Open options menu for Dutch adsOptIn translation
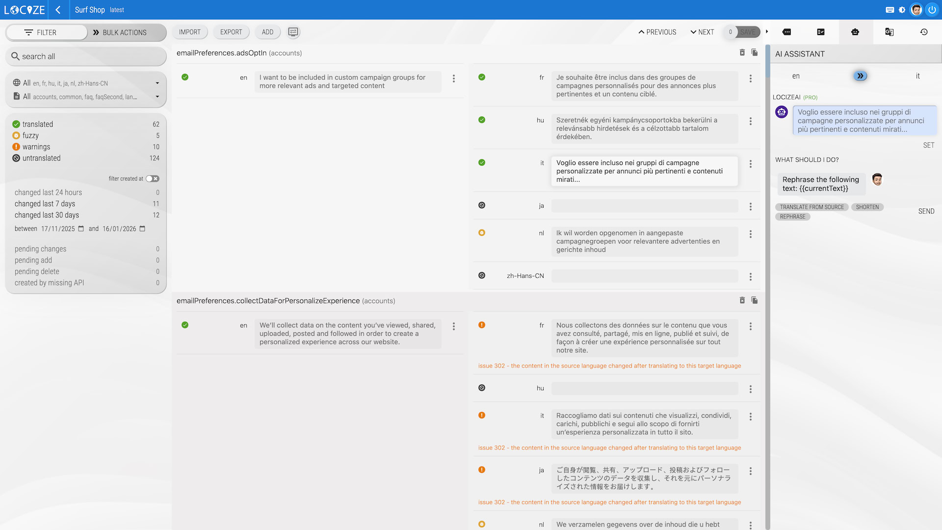Viewport: 942px width, 530px height. tap(750, 235)
